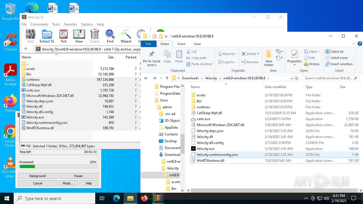Expand the Delete dropdown arrow
The height and width of the screenshot is (204, 363).
pos(258,54)
